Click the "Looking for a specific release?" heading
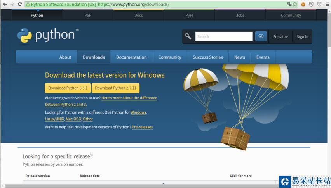This screenshot has width=331, height=188. (x=57, y=157)
